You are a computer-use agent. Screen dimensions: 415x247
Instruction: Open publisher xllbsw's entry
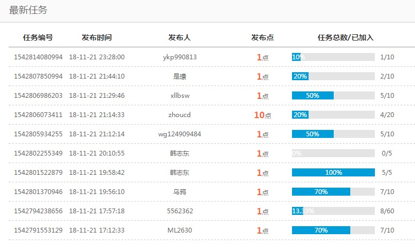point(180,95)
